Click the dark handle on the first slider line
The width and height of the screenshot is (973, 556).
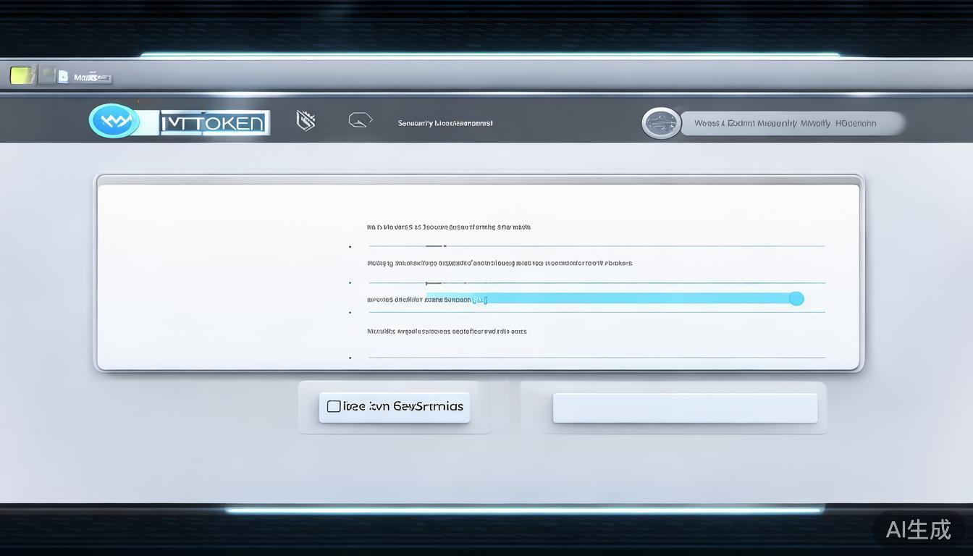tap(435, 246)
